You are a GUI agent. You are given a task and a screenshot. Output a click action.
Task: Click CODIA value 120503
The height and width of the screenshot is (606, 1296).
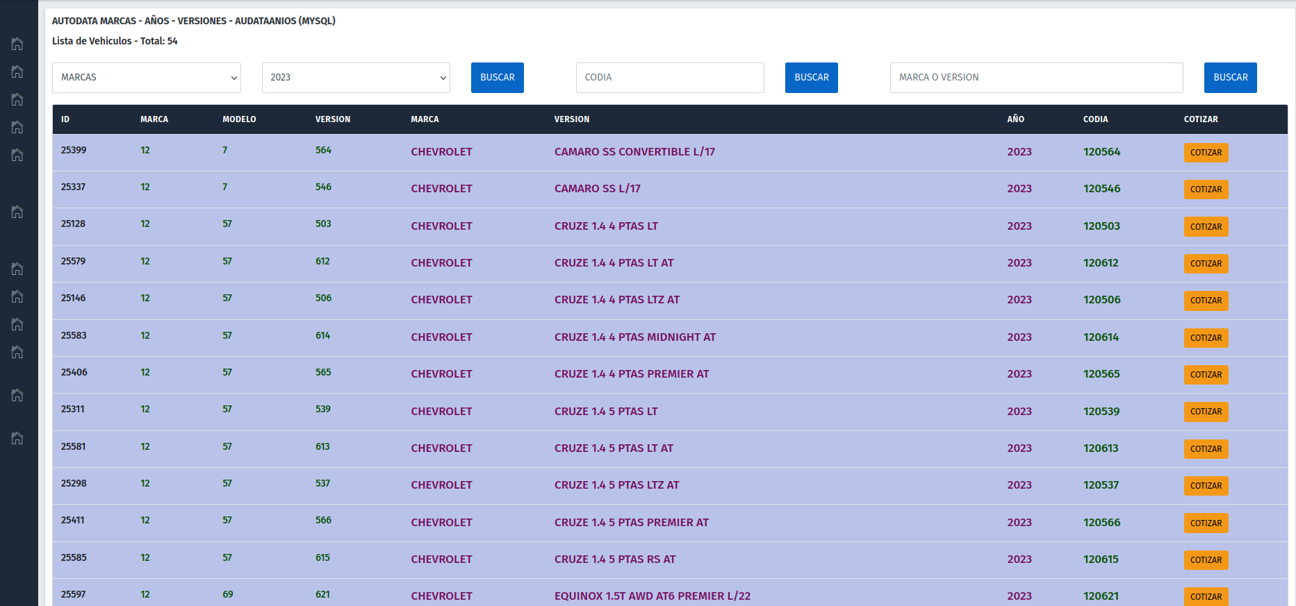[x=1101, y=226]
